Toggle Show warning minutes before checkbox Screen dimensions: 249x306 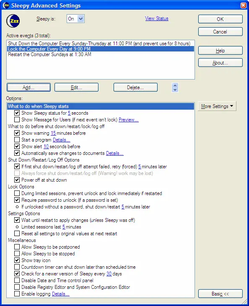click(17, 133)
